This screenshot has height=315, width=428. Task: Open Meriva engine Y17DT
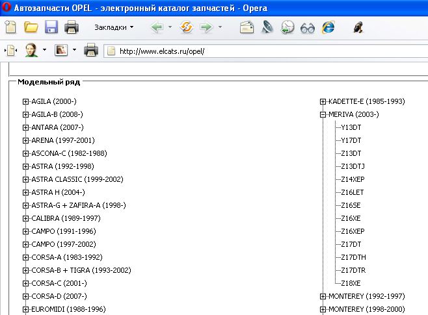351,140
